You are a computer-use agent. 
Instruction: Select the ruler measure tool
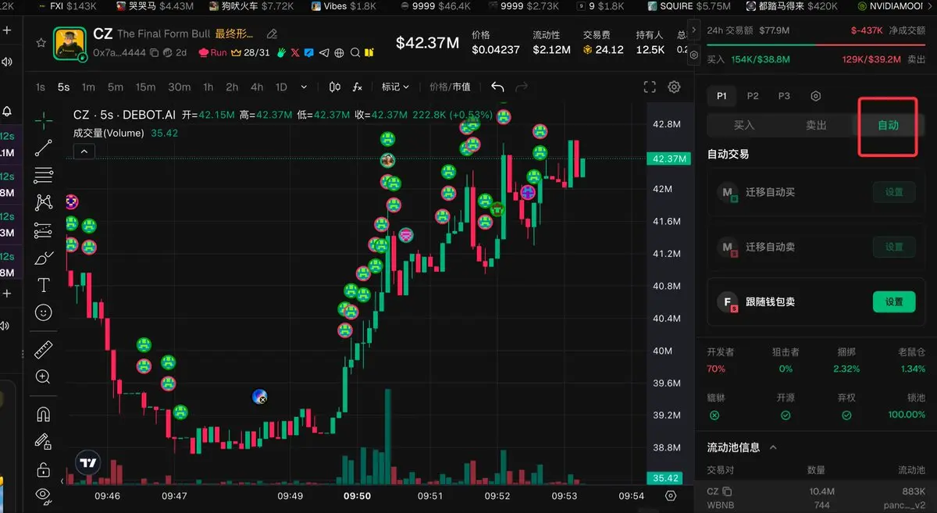pyautogui.click(x=44, y=350)
